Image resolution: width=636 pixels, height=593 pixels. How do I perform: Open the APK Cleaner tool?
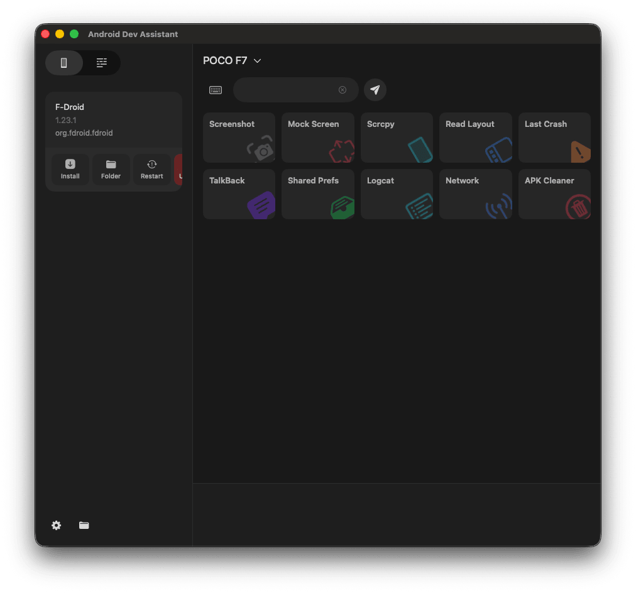click(554, 194)
